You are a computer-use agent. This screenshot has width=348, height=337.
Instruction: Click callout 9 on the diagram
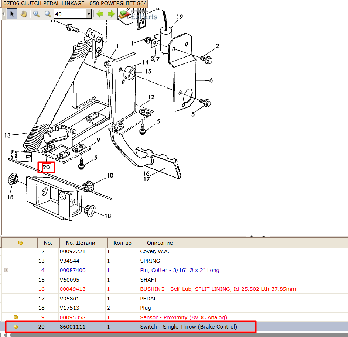(98, 140)
